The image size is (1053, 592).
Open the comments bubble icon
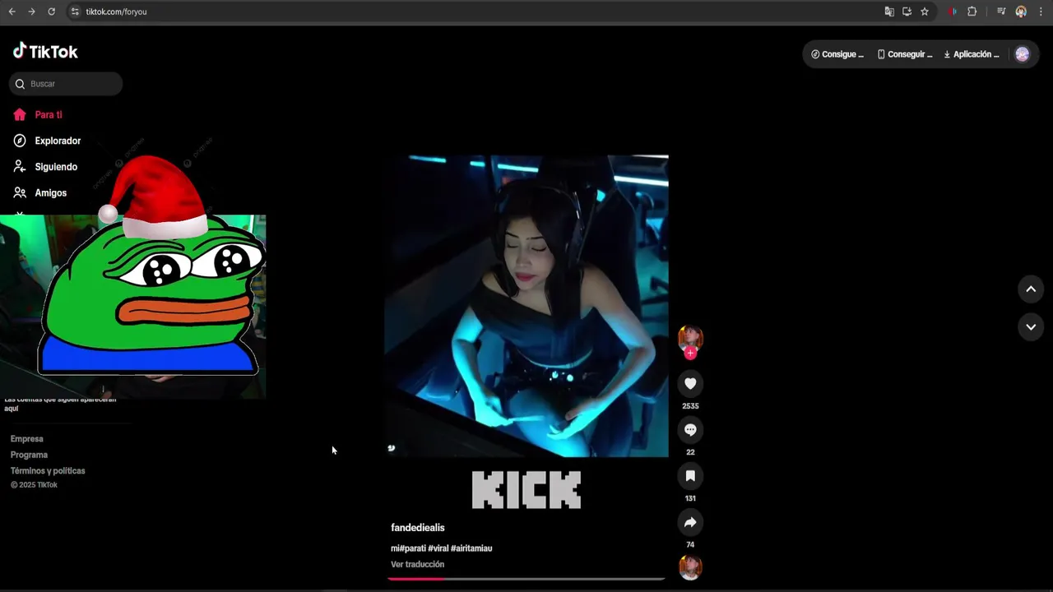pos(690,430)
